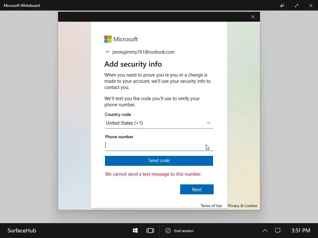Close the Microsoft Whiteboard window
Viewport: 318px width, 238px height.
[311, 6]
